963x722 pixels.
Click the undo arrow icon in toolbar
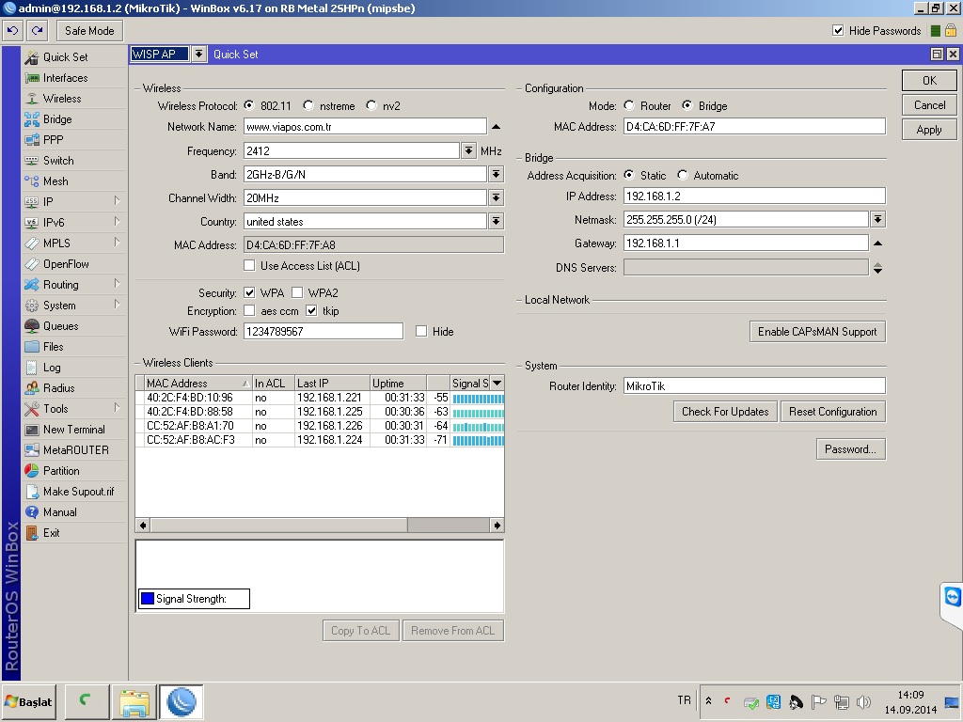click(x=12, y=31)
